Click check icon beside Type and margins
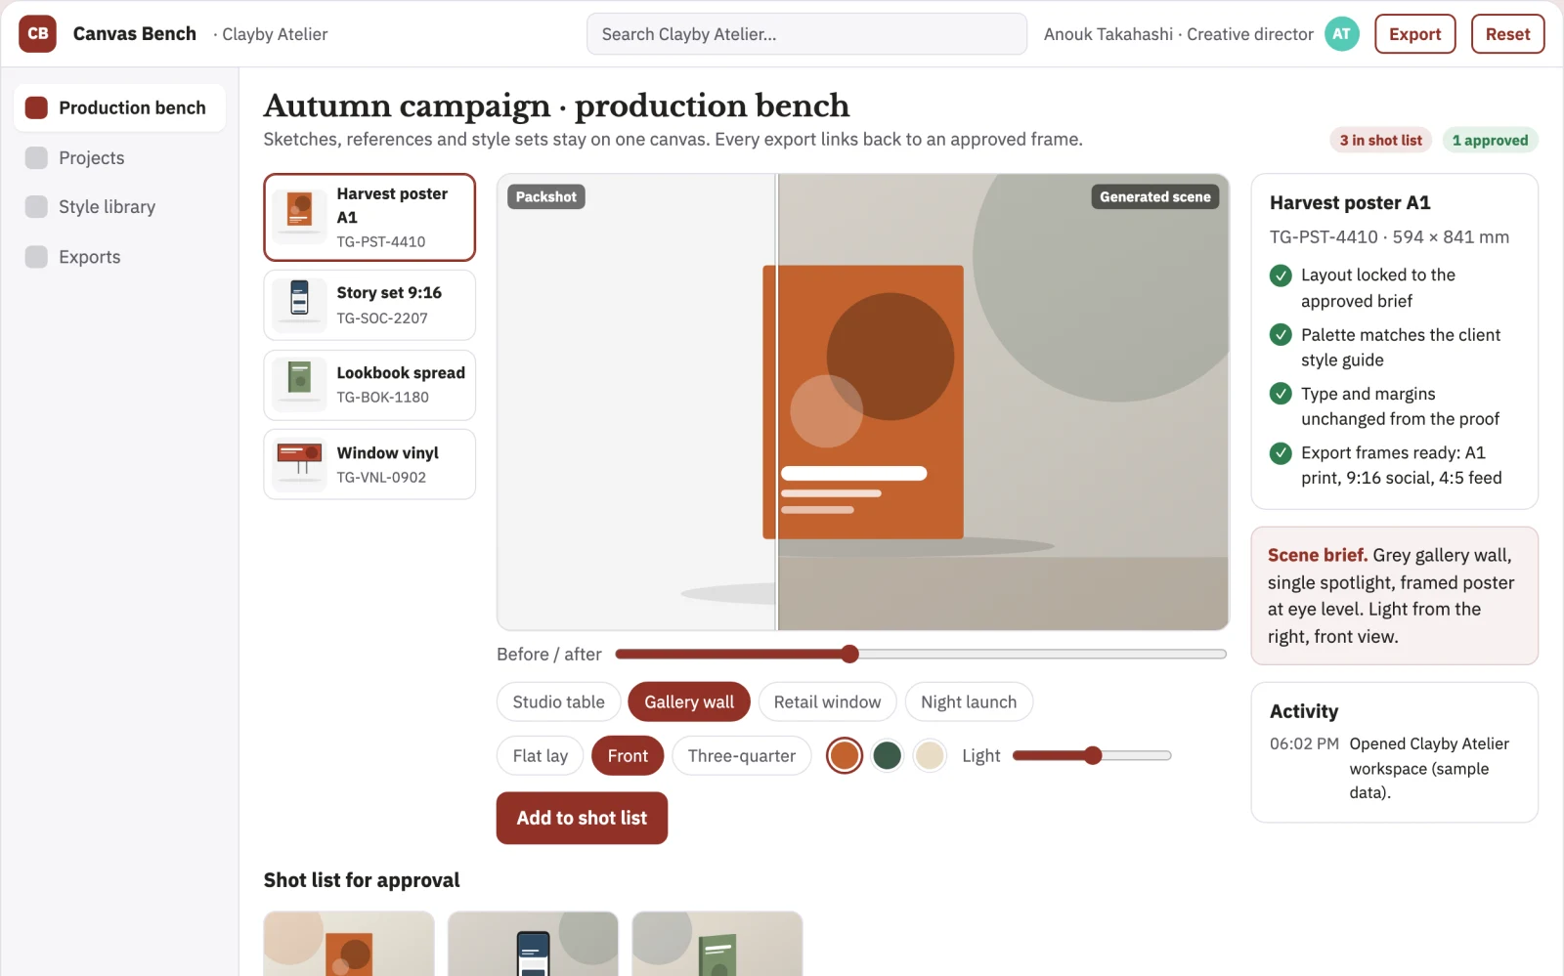The width and height of the screenshot is (1564, 976). [1281, 394]
